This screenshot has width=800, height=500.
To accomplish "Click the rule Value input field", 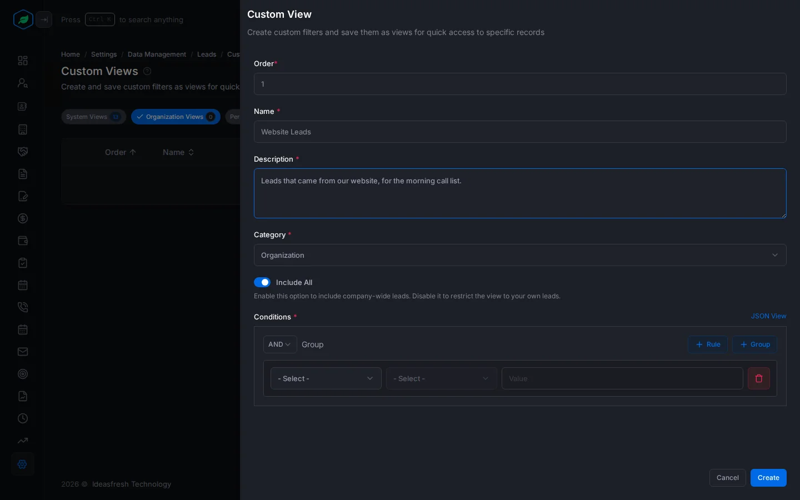I will tap(622, 378).
